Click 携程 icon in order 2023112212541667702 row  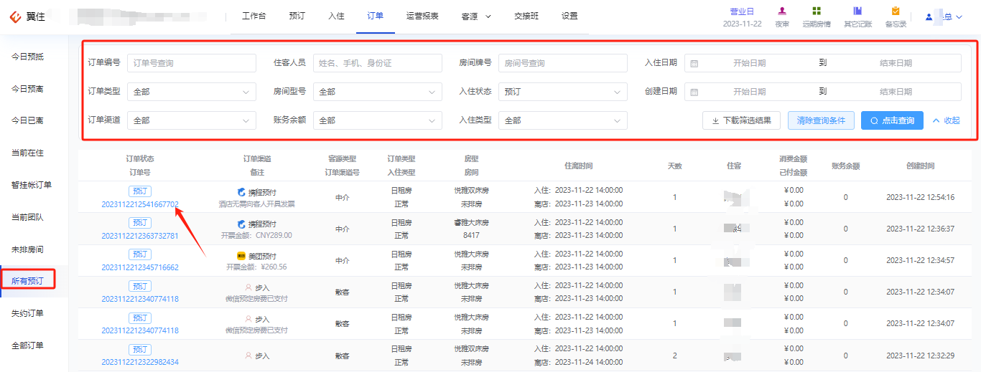click(241, 192)
